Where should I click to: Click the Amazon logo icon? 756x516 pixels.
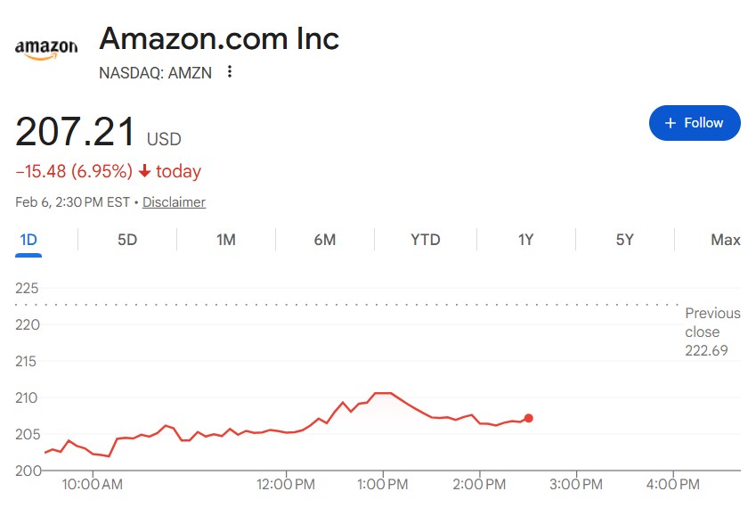[46, 48]
